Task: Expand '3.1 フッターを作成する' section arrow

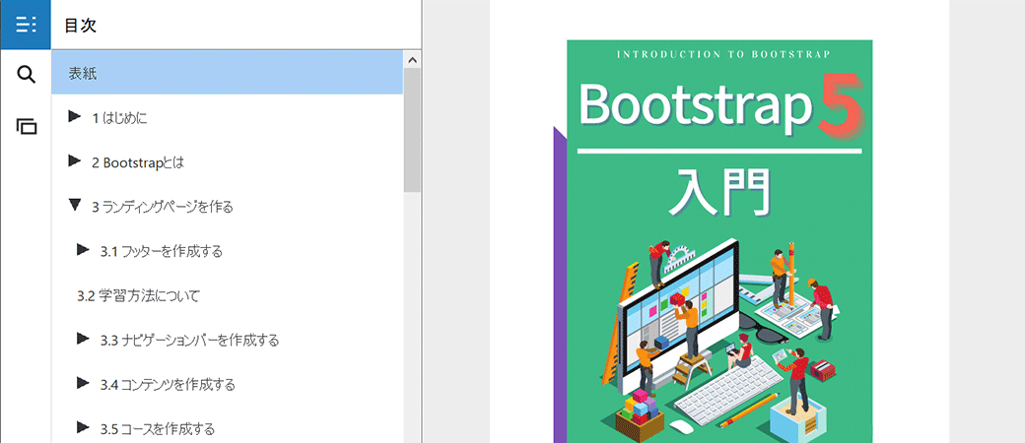Action: (x=83, y=250)
